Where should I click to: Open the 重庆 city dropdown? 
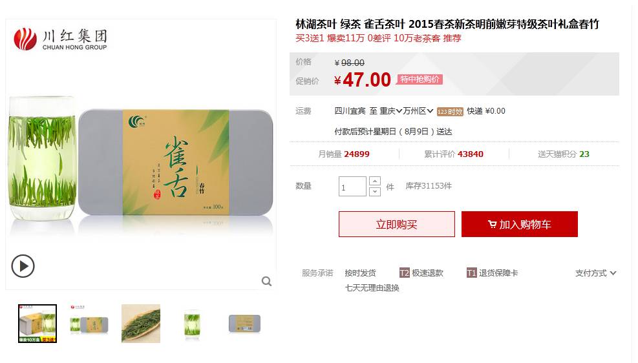coord(391,111)
